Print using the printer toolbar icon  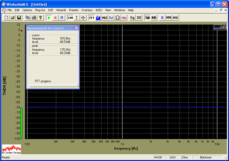click(x=34, y=18)
